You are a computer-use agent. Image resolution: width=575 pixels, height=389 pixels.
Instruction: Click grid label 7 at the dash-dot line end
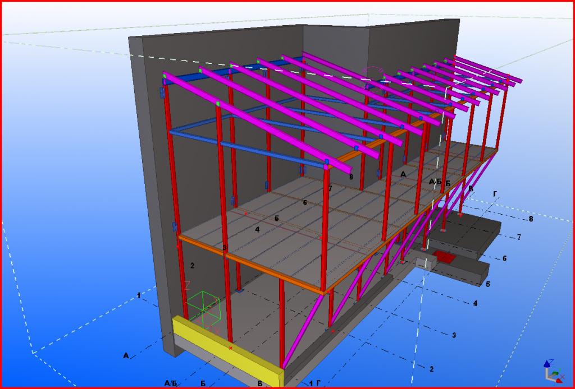(x=519, y=237)
